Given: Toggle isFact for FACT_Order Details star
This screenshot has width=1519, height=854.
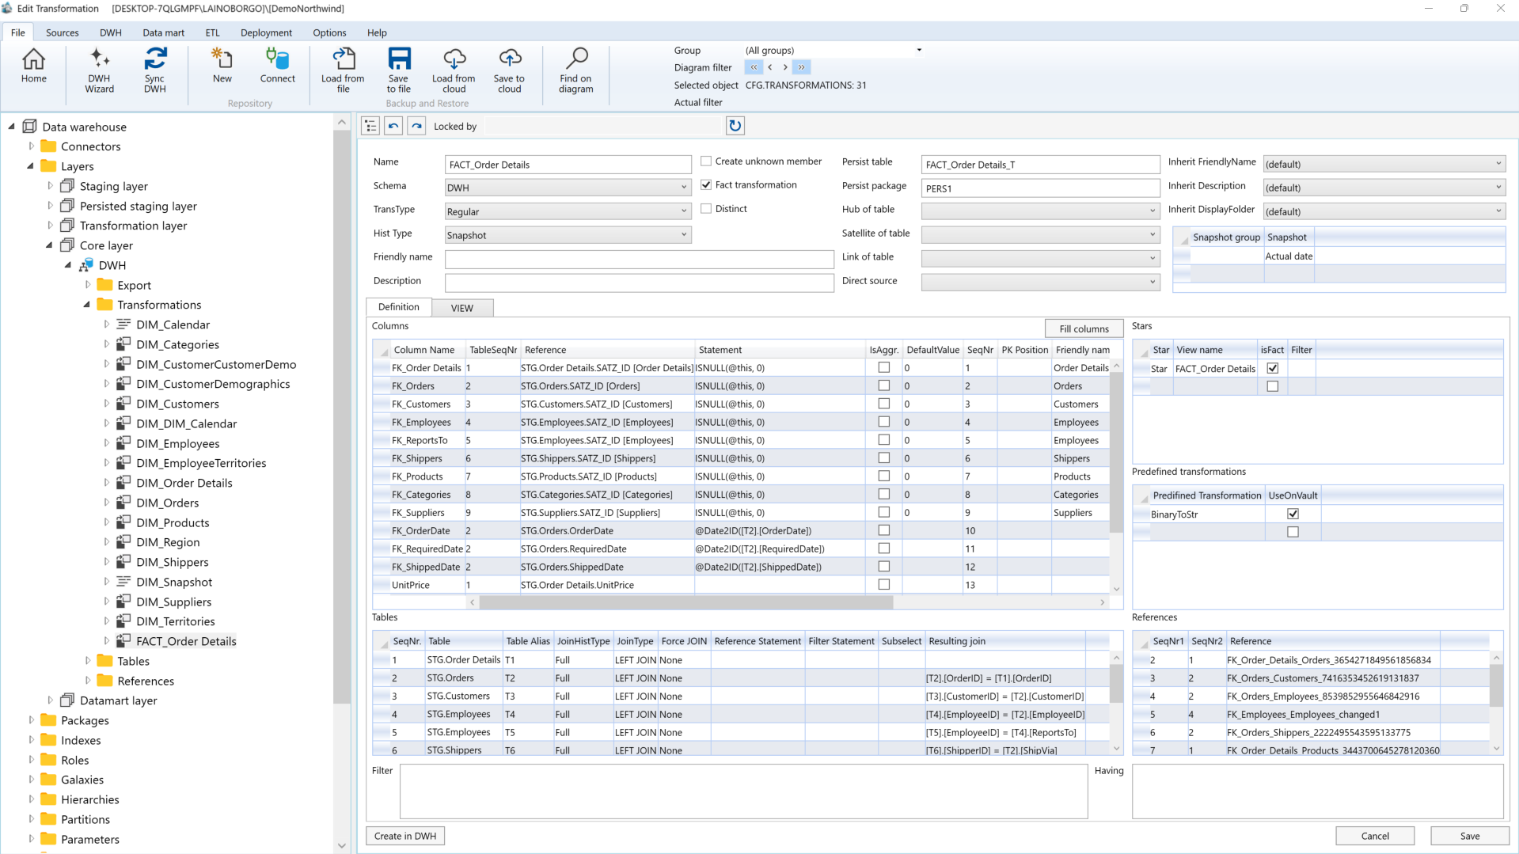Looking at the screenshot, I should coord(1272,368).
